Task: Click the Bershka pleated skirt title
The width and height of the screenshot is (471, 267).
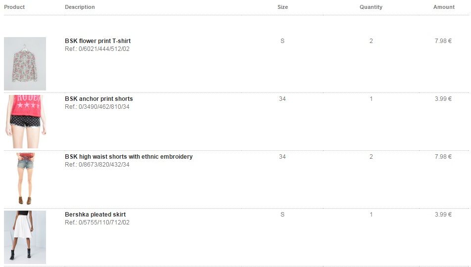Action: [95, 215]
